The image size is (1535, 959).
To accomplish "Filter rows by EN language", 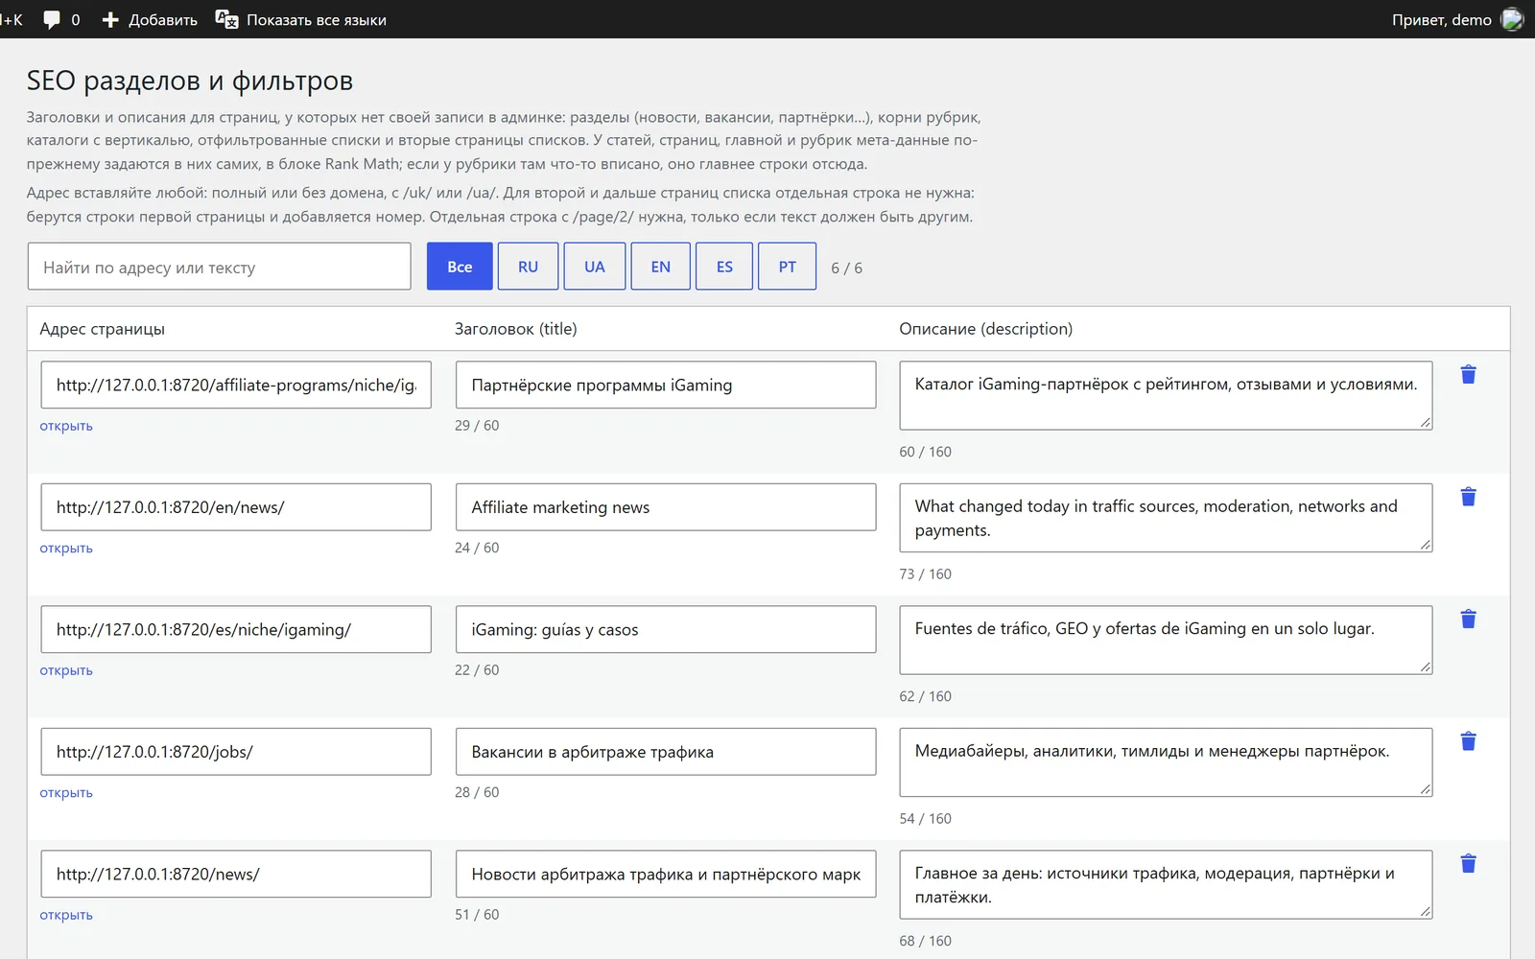I will (661, 267).
